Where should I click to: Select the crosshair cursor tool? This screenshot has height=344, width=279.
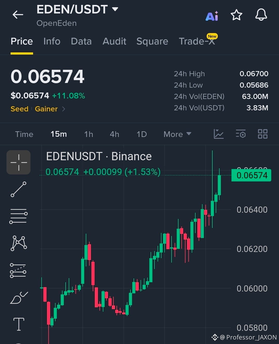(19, 162)
